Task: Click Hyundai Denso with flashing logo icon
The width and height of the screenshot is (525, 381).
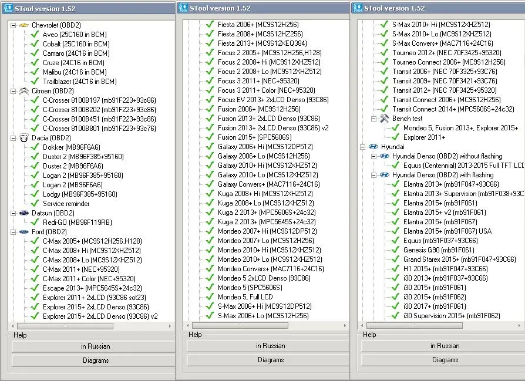Action: click(385, 175)
